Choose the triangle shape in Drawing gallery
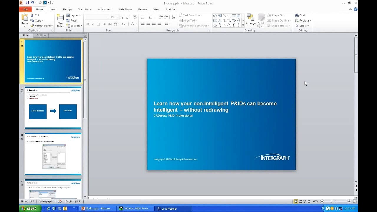This screenshot has height=212, width=377. pos(220,20)
